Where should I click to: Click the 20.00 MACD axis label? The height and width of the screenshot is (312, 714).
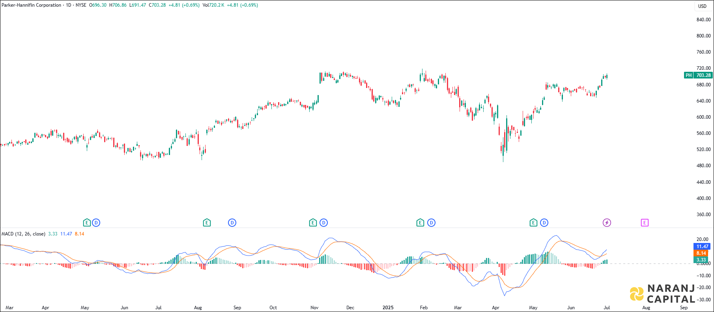[702, 239]
